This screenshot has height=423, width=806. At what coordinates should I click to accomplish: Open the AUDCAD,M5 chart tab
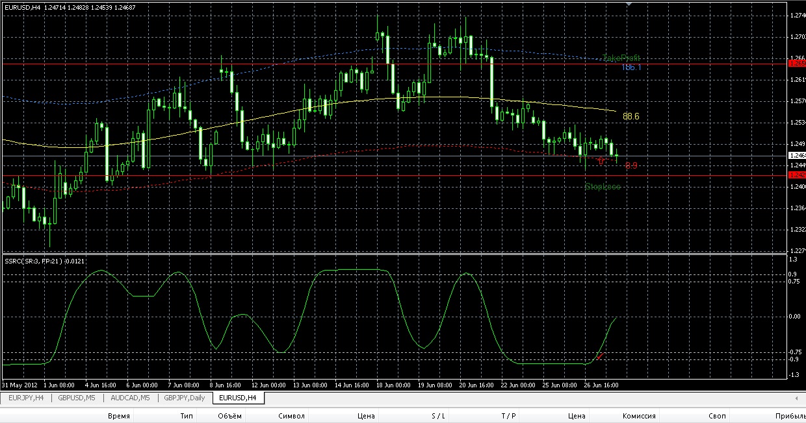pyautogui.click(x=131, y=398)
